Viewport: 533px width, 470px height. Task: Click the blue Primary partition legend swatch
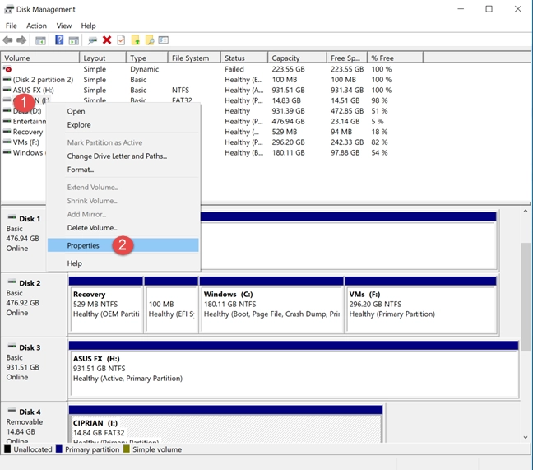[x=59, y=449]
